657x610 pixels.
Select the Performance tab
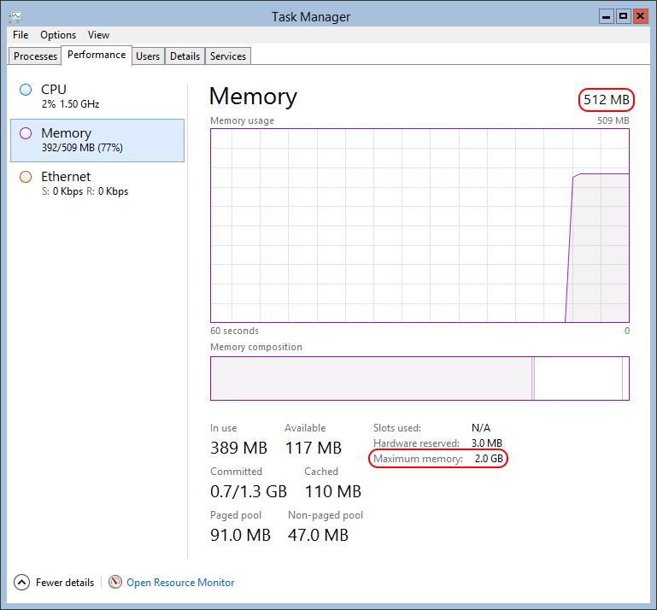[97, 55]
